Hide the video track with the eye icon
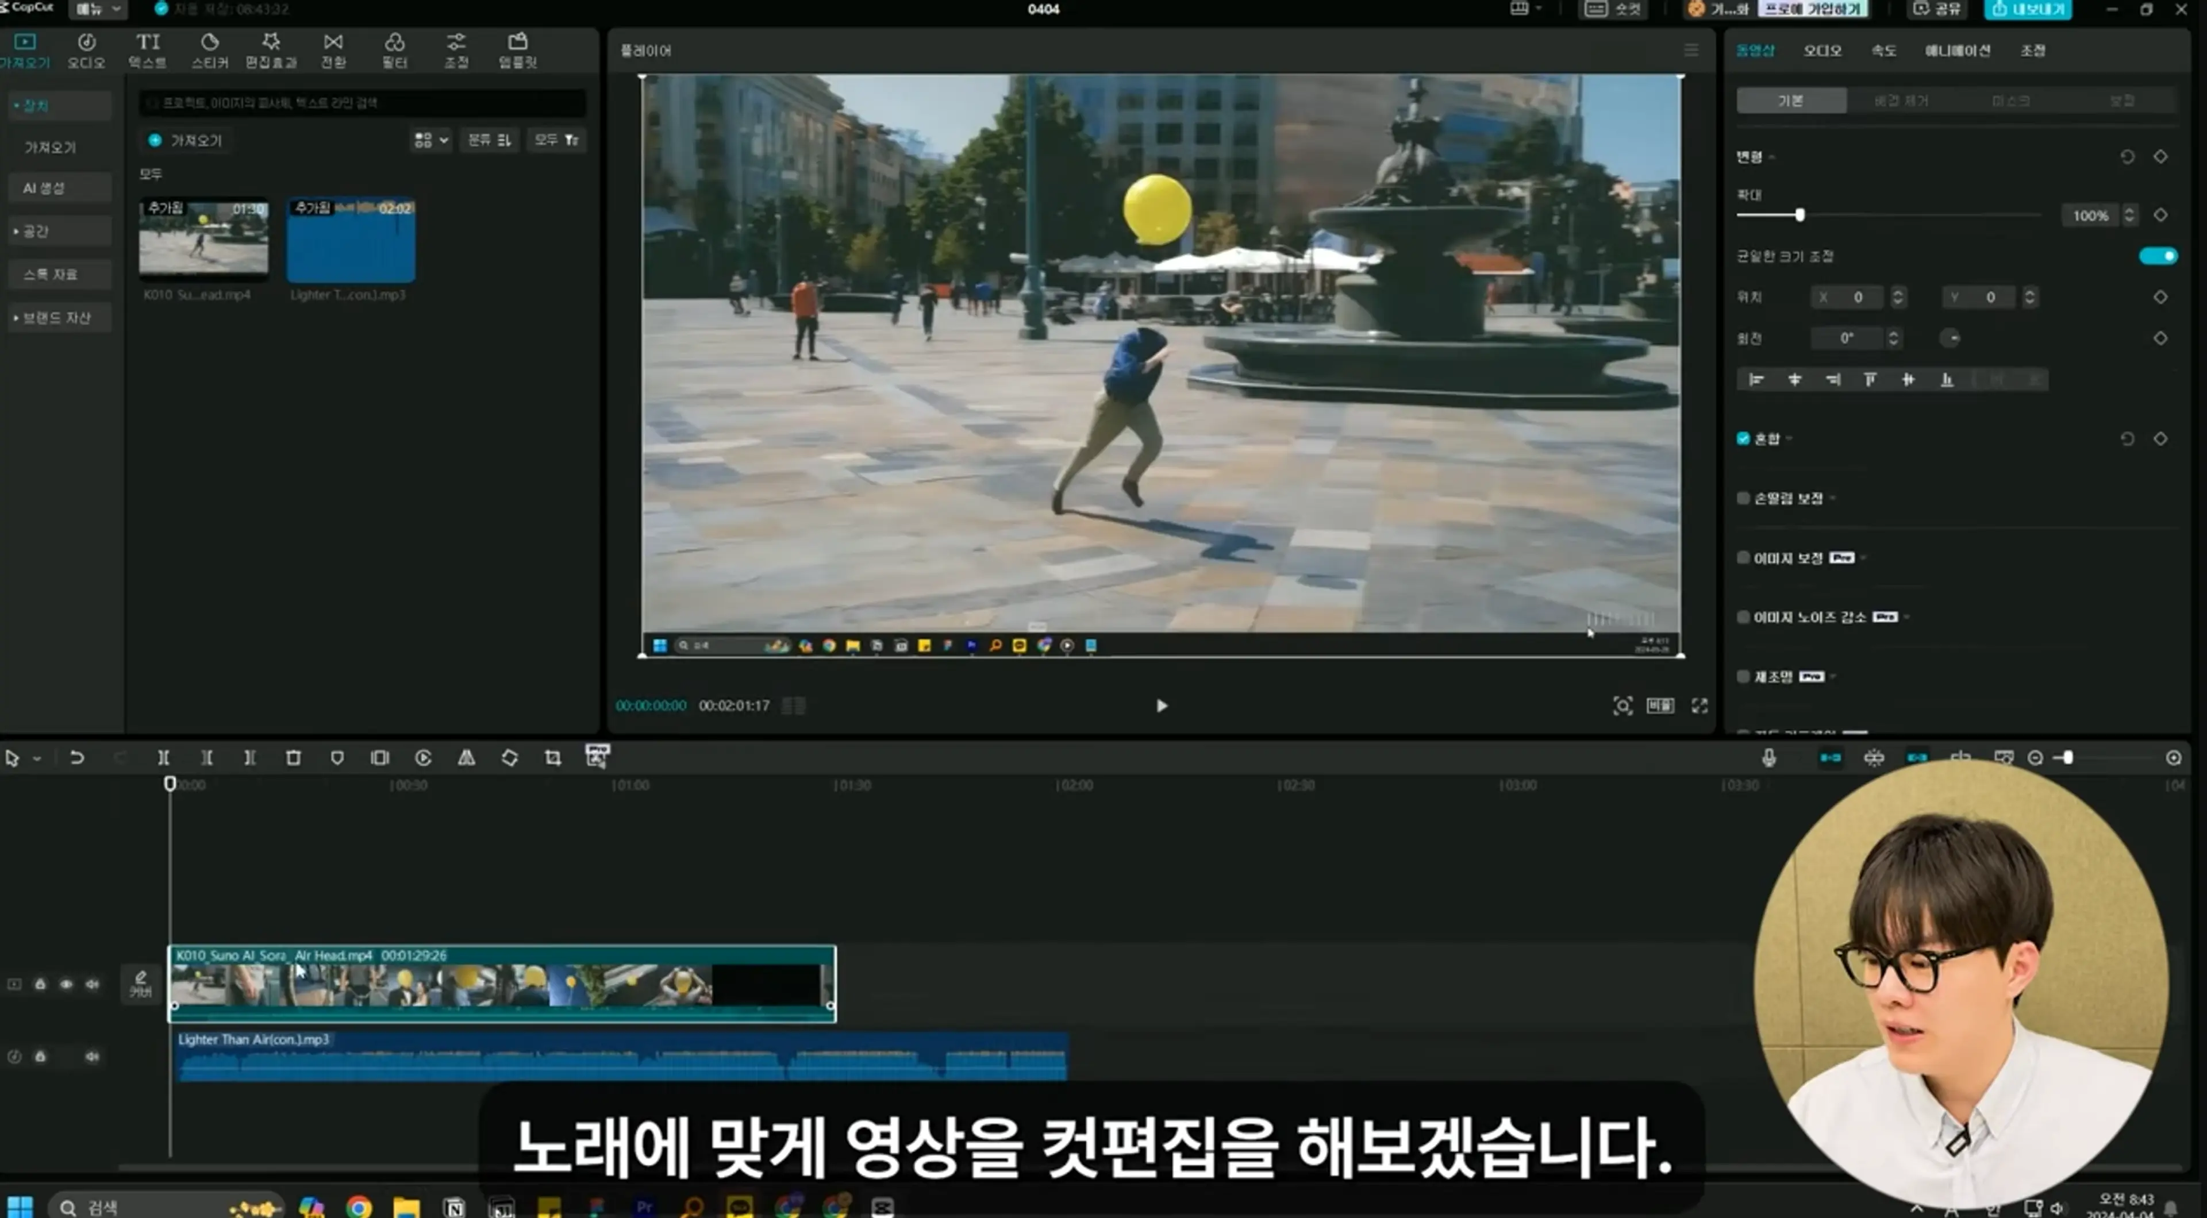The width and height of the screenshot is (2207, 1218). (x=66, y=985)
